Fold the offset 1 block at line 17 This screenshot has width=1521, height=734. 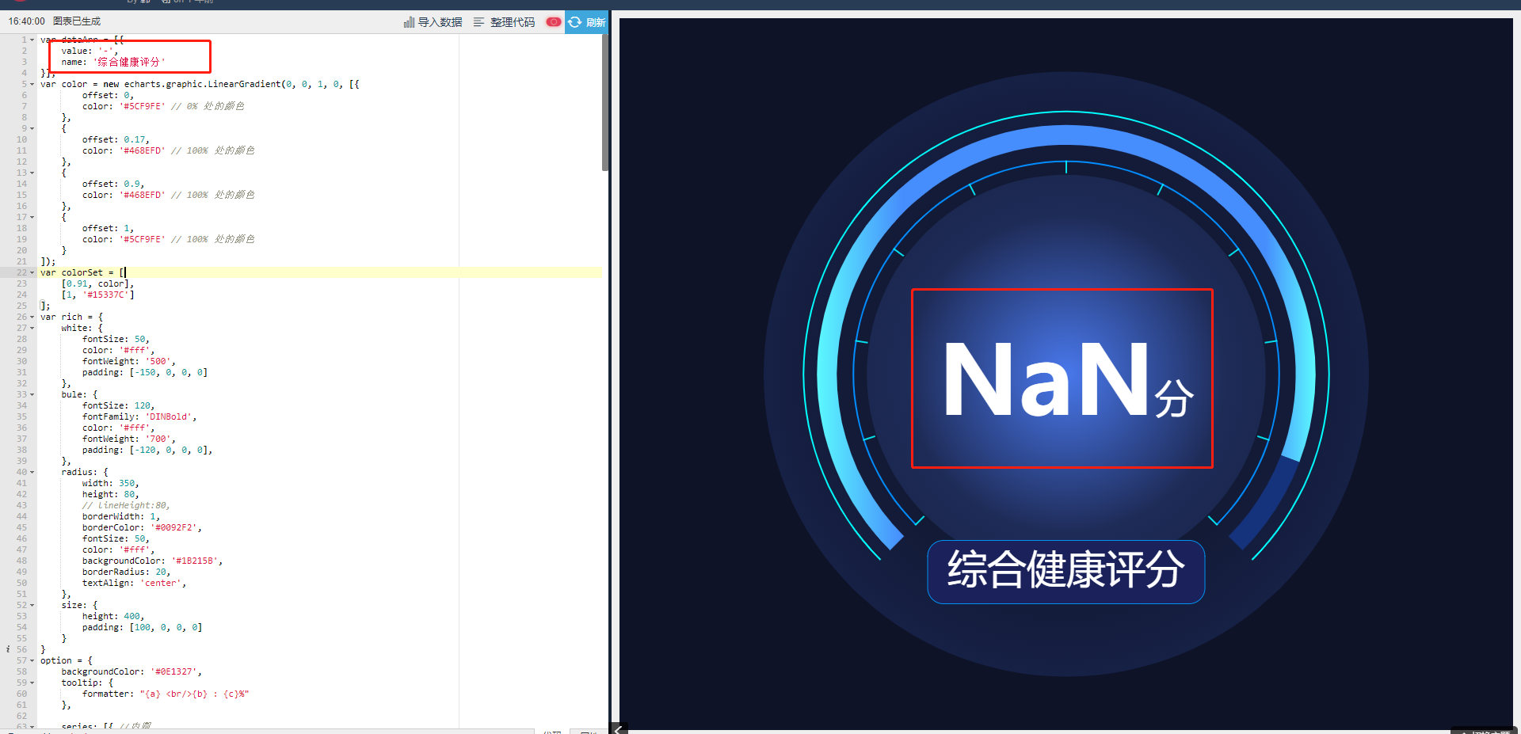32,217
